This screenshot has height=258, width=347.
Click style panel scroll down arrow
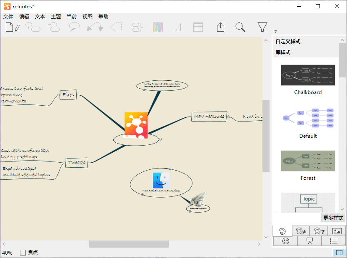pos(342,209)
